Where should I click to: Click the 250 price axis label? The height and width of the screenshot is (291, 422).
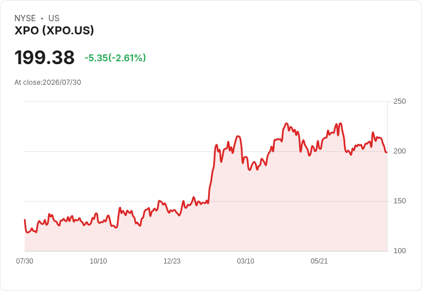400,101
